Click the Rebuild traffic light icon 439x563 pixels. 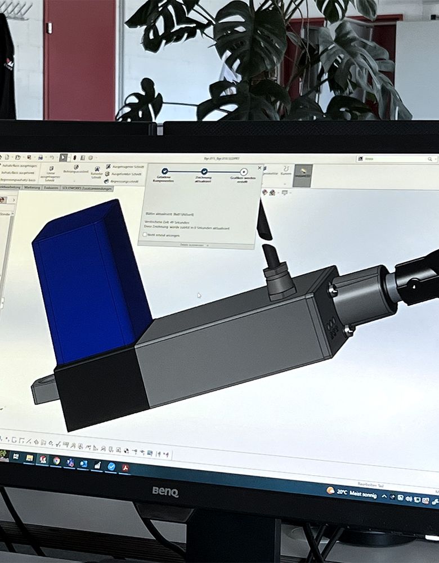[75, 158]
